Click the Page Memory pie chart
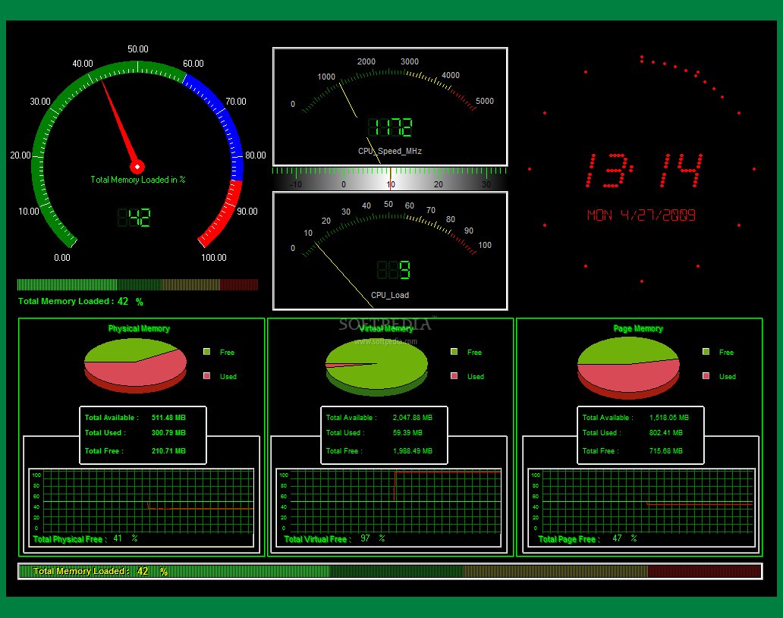Screen dimensions: 783x618 (628, 367)
